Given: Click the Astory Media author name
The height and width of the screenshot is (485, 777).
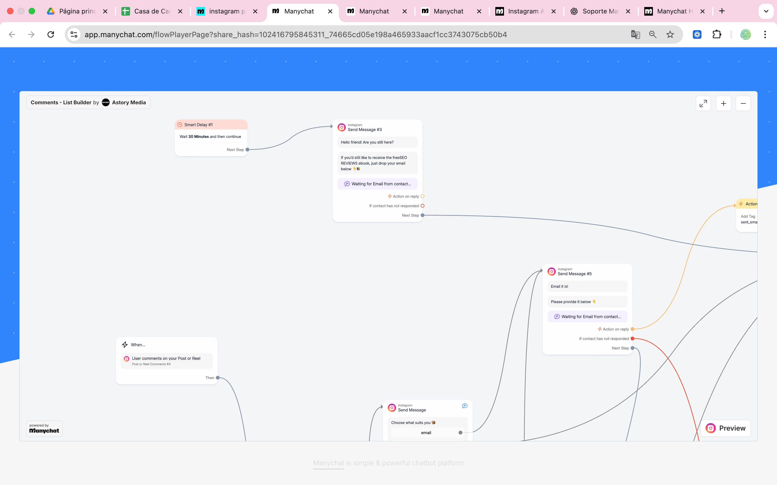Looking at the screenshot, I should (x=129, y=102).
